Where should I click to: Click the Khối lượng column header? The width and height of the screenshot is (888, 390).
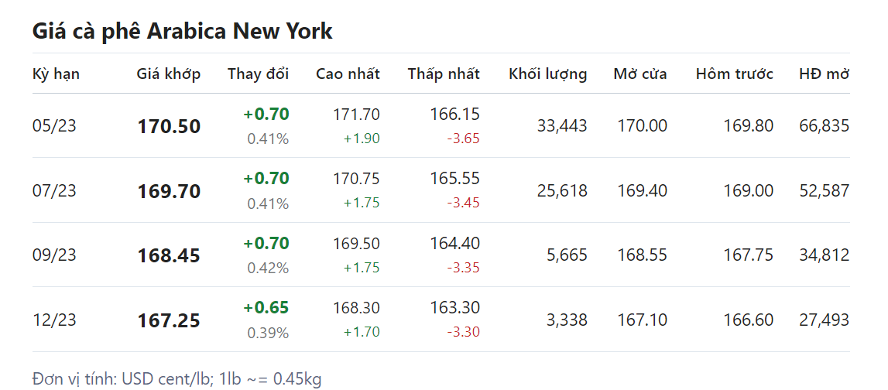pyautogui.click(x=547, y=74)
